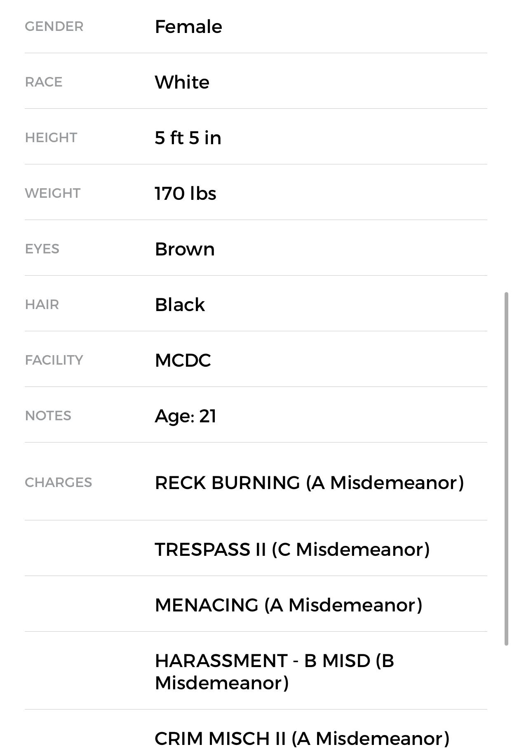Click the GENDER field label
This screenshot has width=512, height=754.
[54, 26]
